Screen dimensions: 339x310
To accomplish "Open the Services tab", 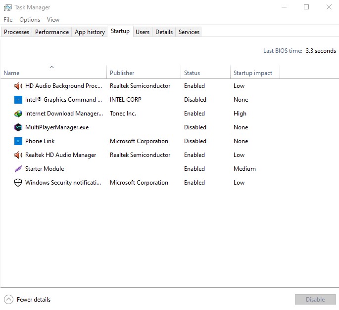I will coord(189,32).
